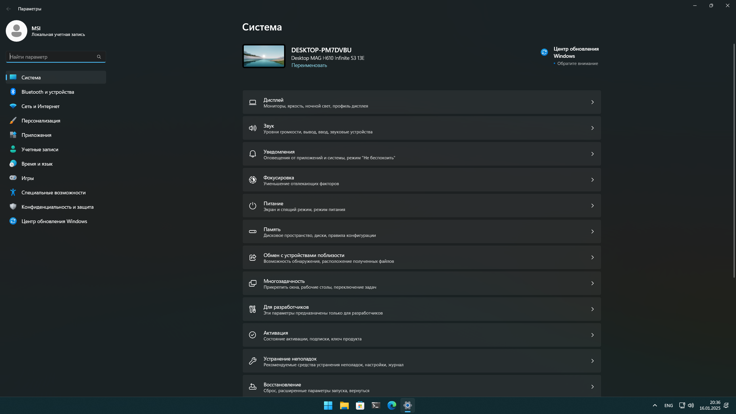Image resolution: width=736 pixels, height=414 pixels.
Task: Expand the Звук row chevron
Action: click(593, 128)
